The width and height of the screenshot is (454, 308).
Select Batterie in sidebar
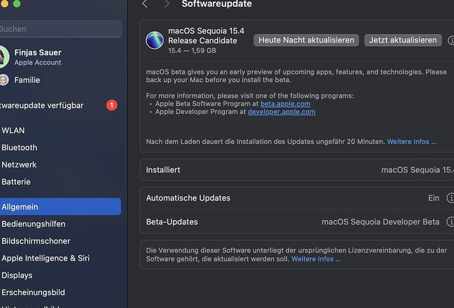click(16, 182)
